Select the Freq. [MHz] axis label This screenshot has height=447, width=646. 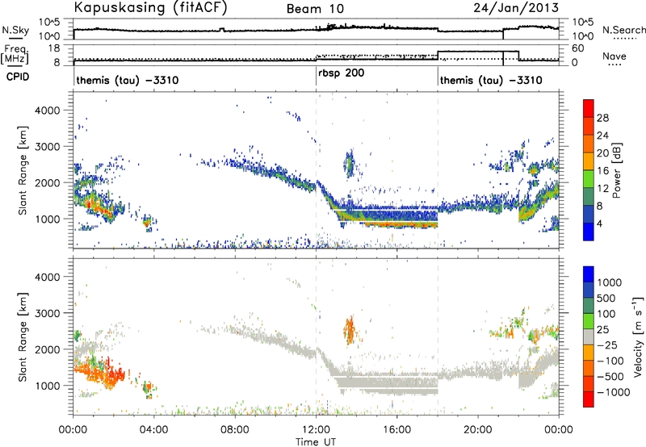[15, 55]
